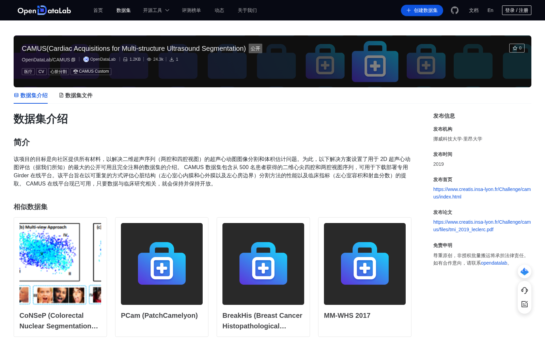Click the publish year 2019
This screenshot has width=545, height=341.
[438, 164]
